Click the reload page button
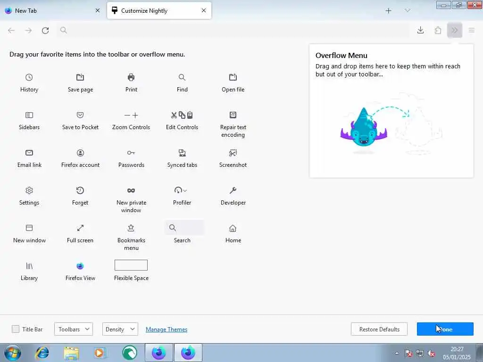The height and width of the screenshot is (362, 483). coord(45,30)
